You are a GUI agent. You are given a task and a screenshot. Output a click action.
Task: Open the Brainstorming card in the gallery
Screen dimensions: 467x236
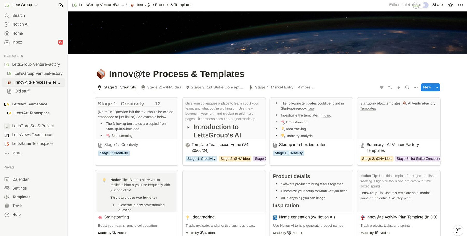[116, 217]
